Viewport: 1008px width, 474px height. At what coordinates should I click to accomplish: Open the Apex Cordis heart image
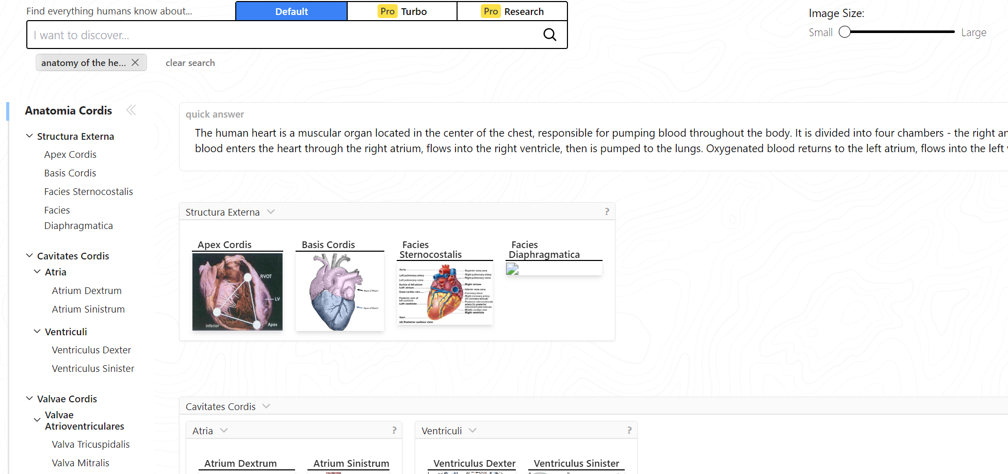(x=237, y=291)
